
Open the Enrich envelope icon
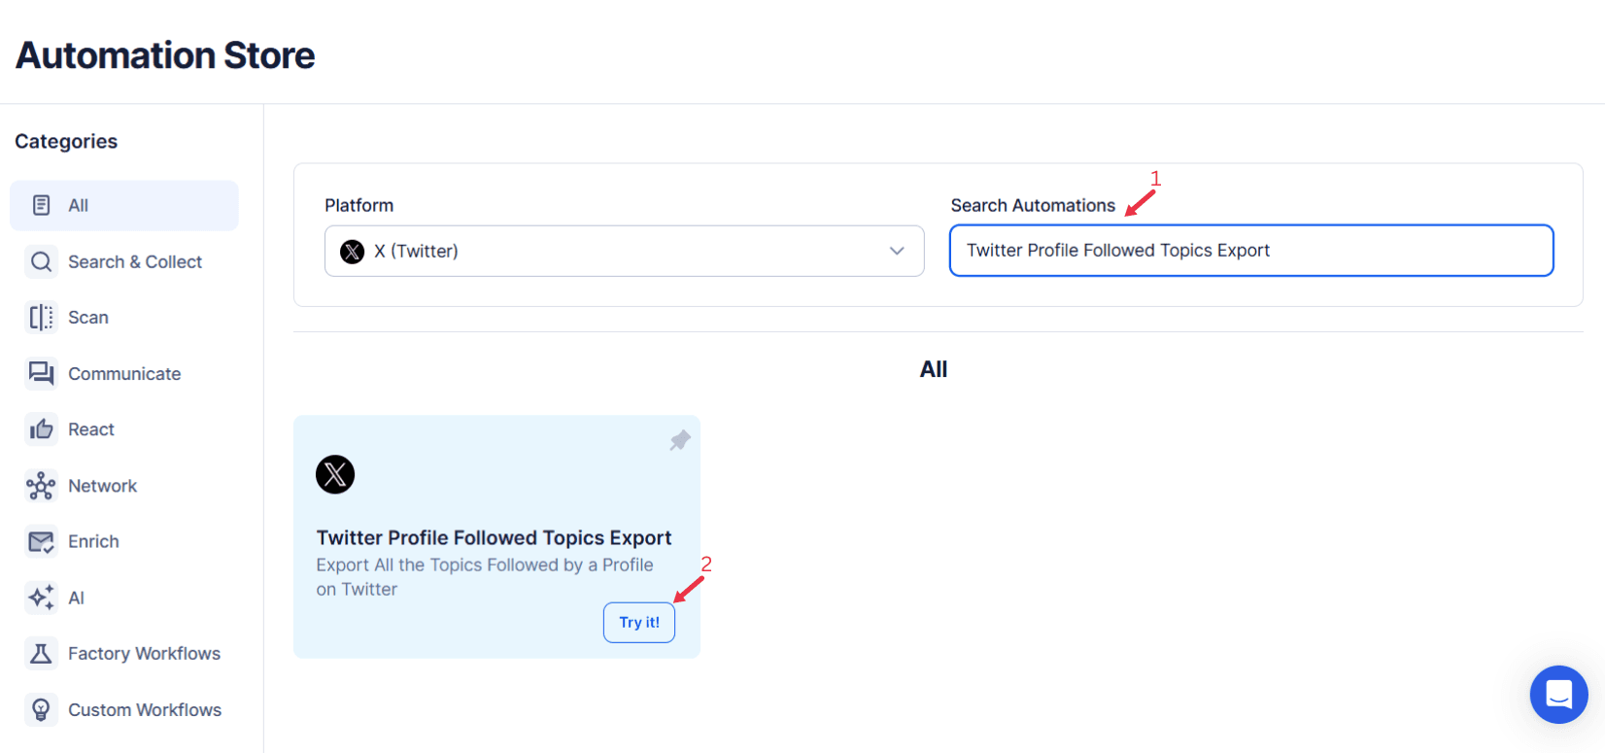pos(41,541)
